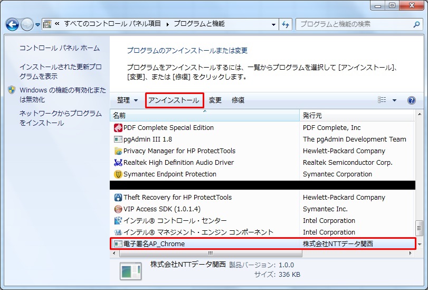Click the Realtek High Definition Audio Driver icon
428x290 pixels.
pyautogui.click(x=118, y=163)
